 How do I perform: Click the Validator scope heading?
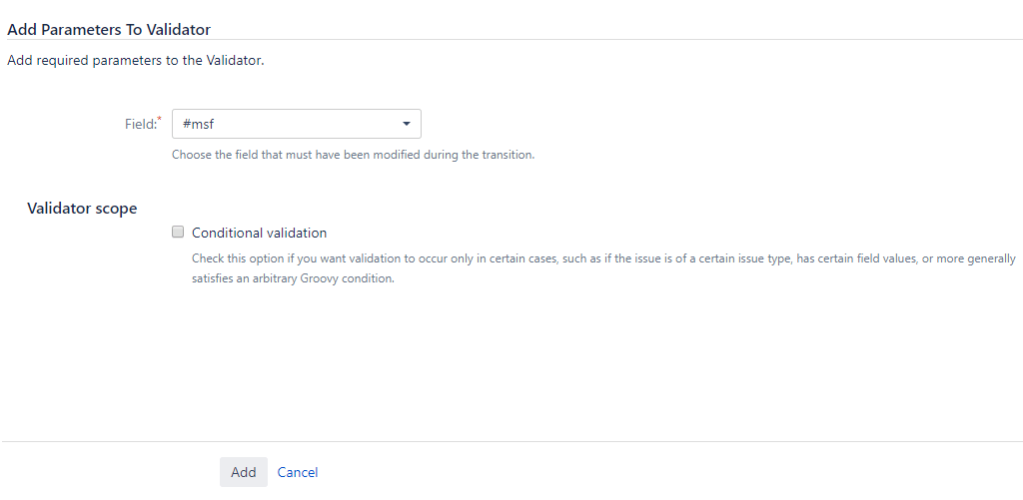(x=82, y=208)
